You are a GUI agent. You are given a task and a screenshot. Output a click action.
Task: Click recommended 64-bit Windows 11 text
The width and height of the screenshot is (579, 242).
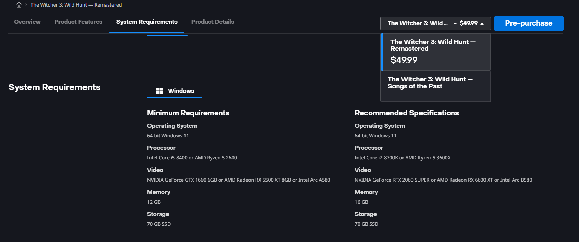376,136
